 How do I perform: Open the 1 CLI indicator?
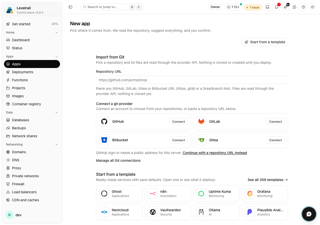[233, 7]
